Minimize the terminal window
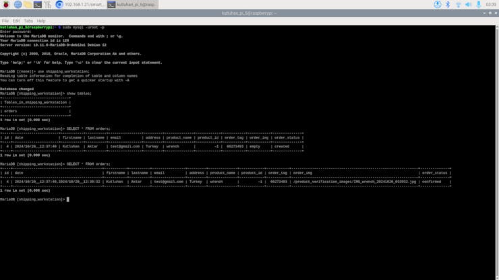 [484, 13]
